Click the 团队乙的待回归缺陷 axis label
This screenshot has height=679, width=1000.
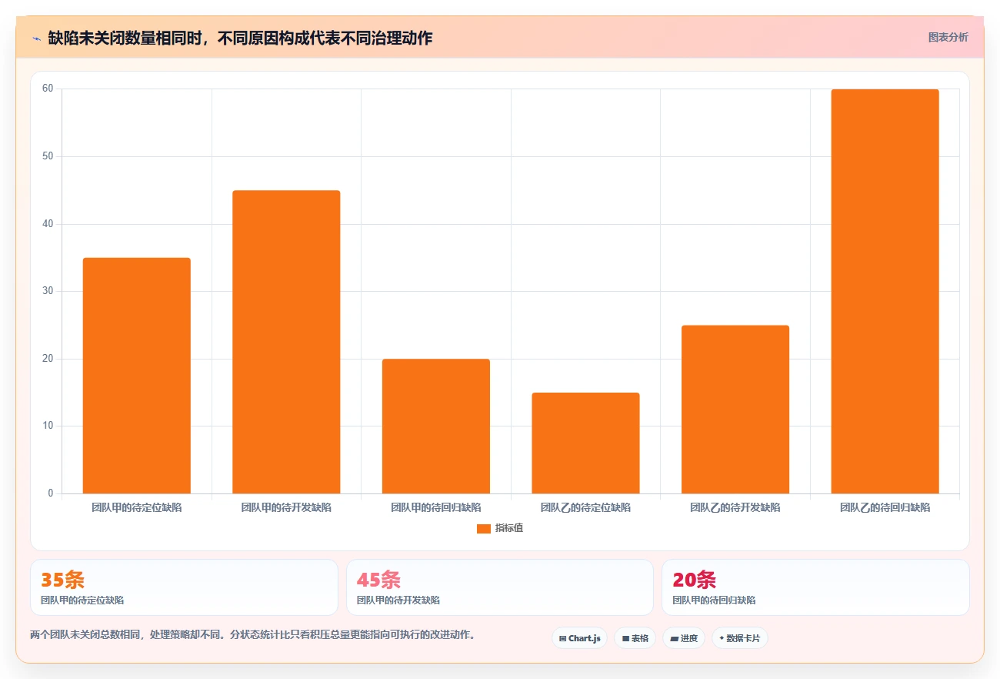click(x=885, y=507)
